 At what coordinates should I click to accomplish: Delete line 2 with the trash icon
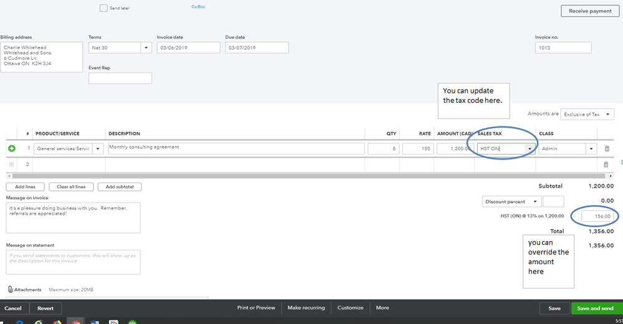click(606, 164)
